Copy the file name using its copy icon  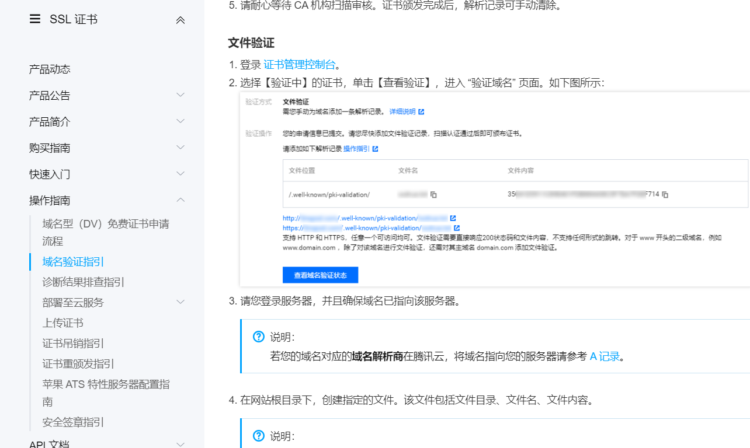coord(433,194)
